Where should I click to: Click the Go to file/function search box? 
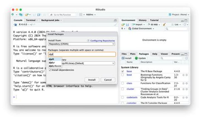[63, 15]
